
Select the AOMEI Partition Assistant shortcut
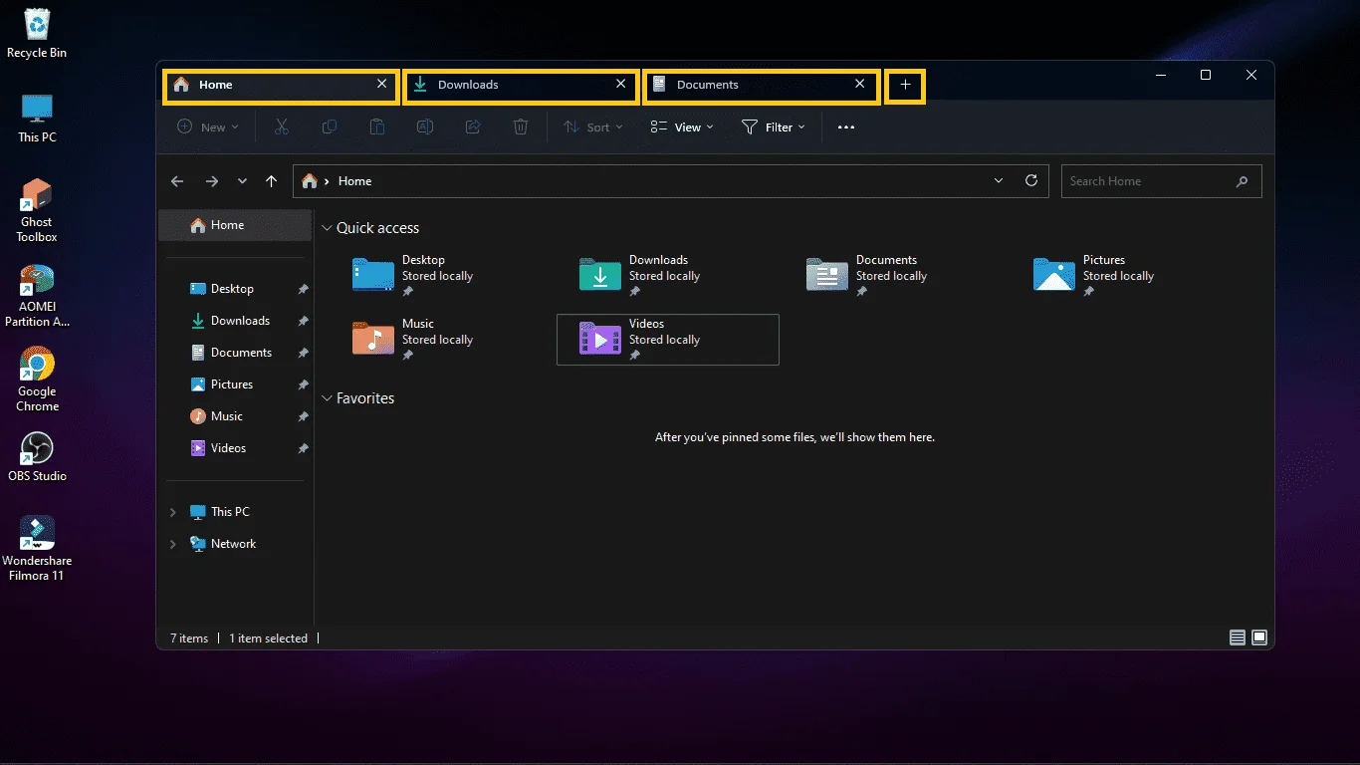click(x=37, y=295)
